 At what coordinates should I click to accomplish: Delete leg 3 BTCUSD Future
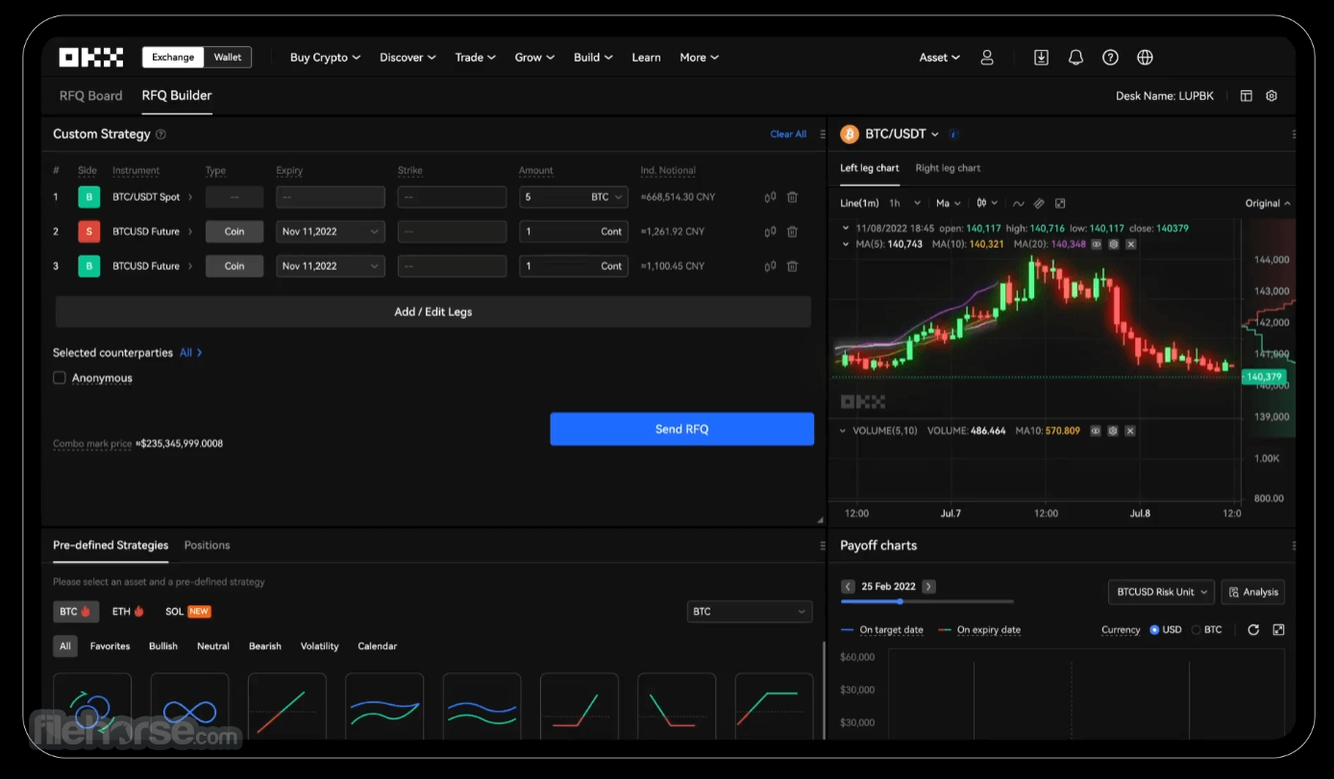792,266
